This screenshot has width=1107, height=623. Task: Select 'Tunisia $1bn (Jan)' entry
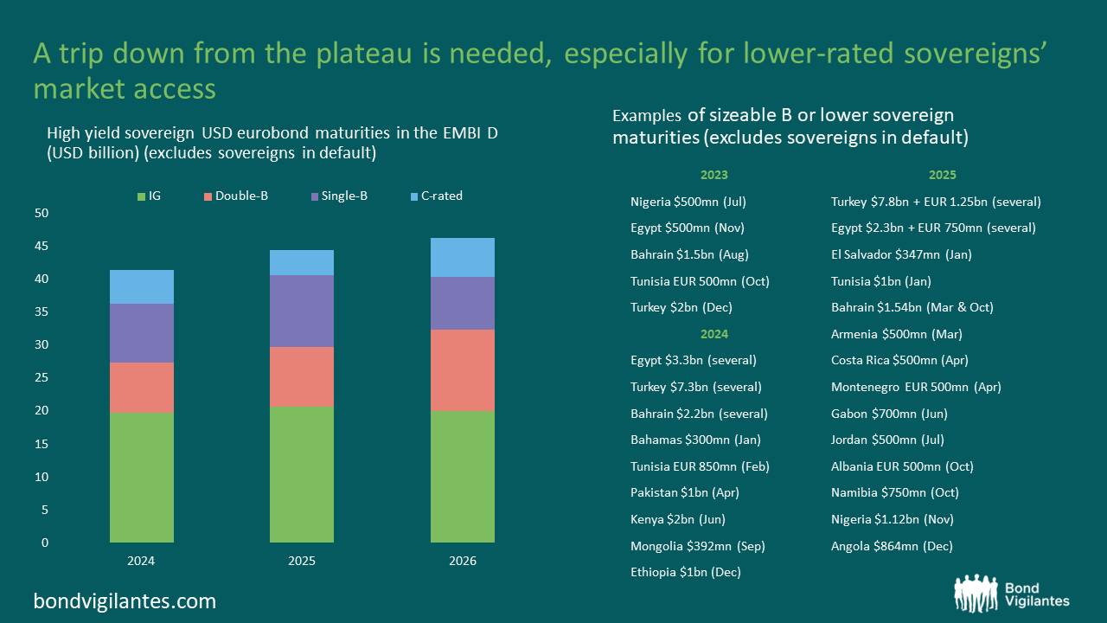pyautogui.click(x=880, y=281)
